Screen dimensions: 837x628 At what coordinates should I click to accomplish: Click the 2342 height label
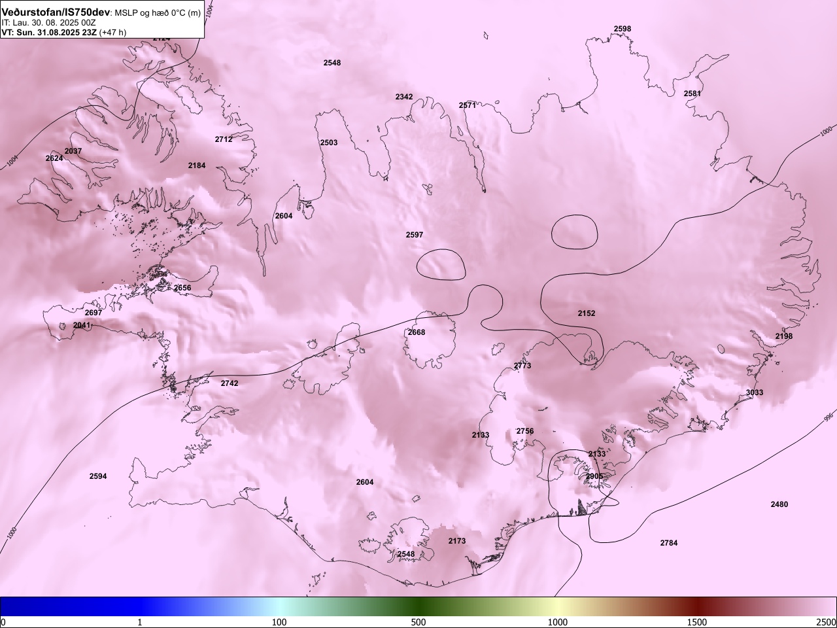[404, 97]
